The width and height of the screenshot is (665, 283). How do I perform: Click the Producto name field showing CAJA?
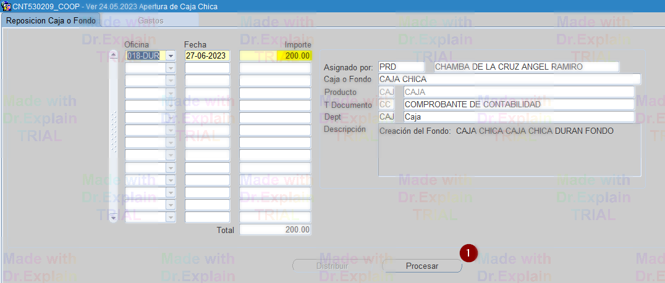click(518, 92)
